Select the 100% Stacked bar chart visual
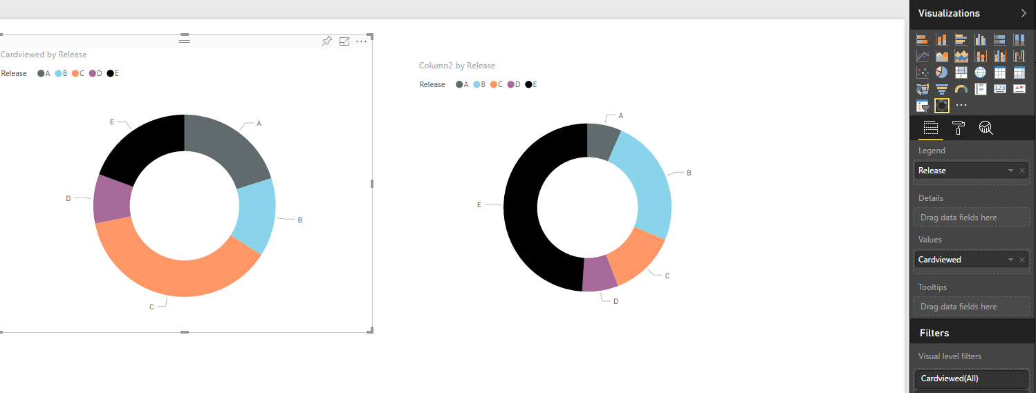 (999, 39)
